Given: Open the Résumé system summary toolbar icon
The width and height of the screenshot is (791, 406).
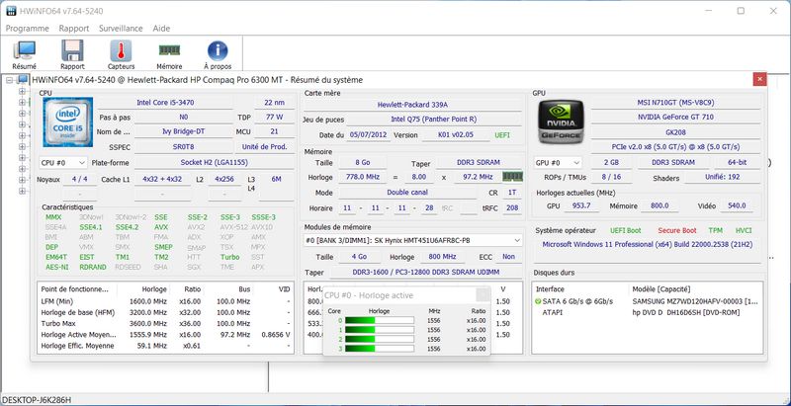Looking at the screenshot, I should click(x=24, y=54).
